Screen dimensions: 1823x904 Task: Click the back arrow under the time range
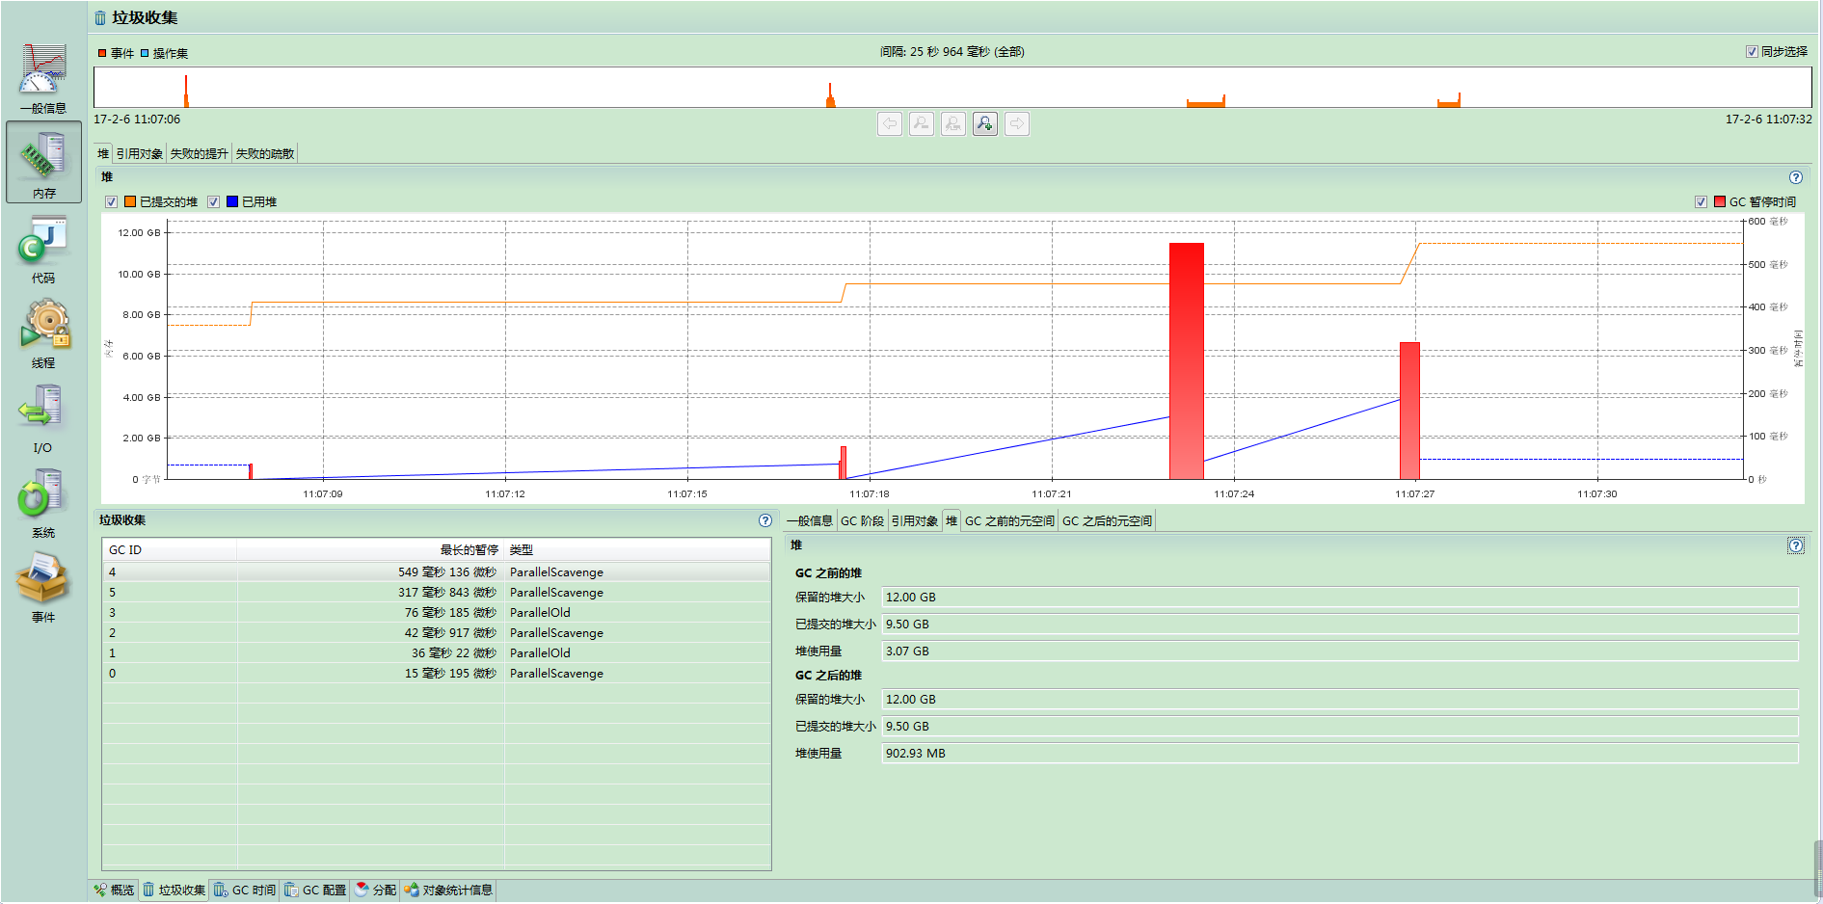890,123
